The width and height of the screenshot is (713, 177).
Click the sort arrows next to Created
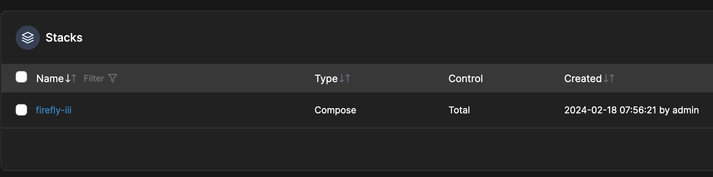click(609, 78)
